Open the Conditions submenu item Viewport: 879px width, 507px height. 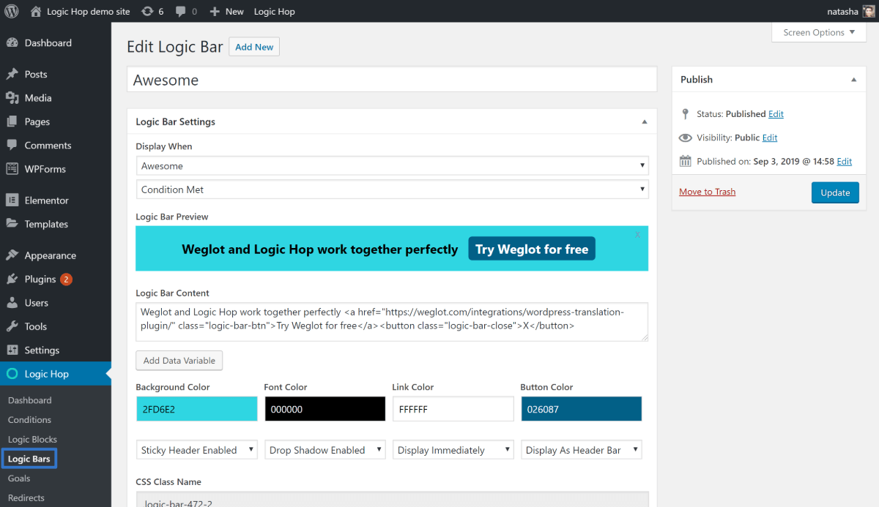pyautogui.click(x=30, y=420)
